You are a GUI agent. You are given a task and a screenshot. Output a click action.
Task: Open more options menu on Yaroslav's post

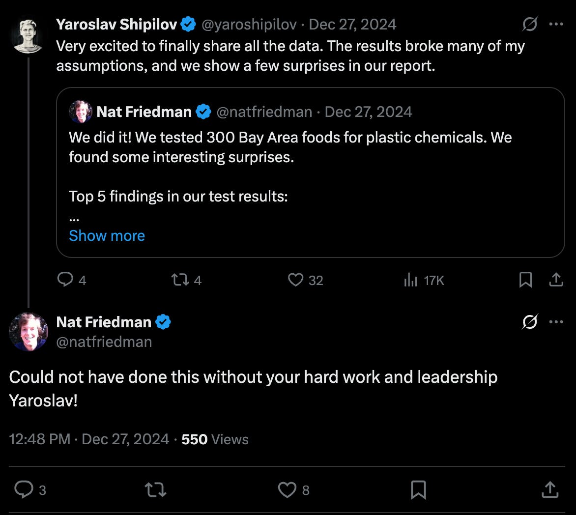click(556, 24)
